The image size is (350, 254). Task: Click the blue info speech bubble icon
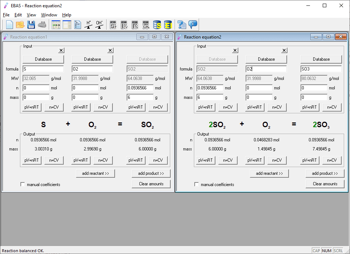coord(192,25)
